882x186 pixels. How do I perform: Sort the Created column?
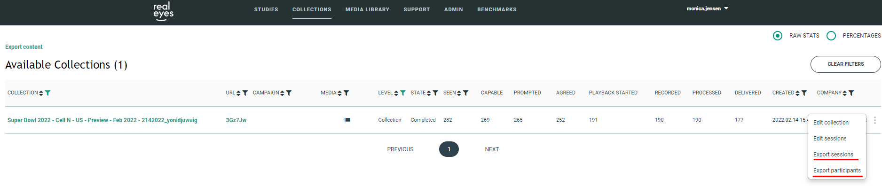pyautogui.click(x=797, y=93)
